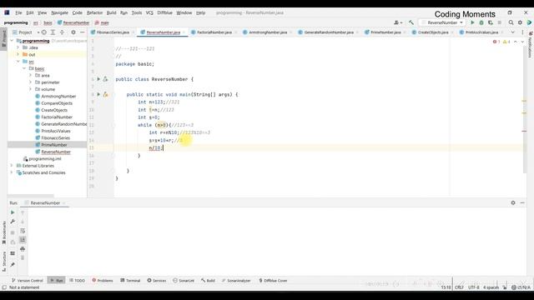Screen dimensions: 534x300
Task: Open user account dropdown in toolbar
Action: coord(398,22)
